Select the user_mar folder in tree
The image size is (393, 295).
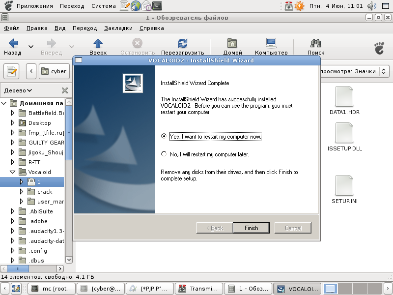(51, 202)
